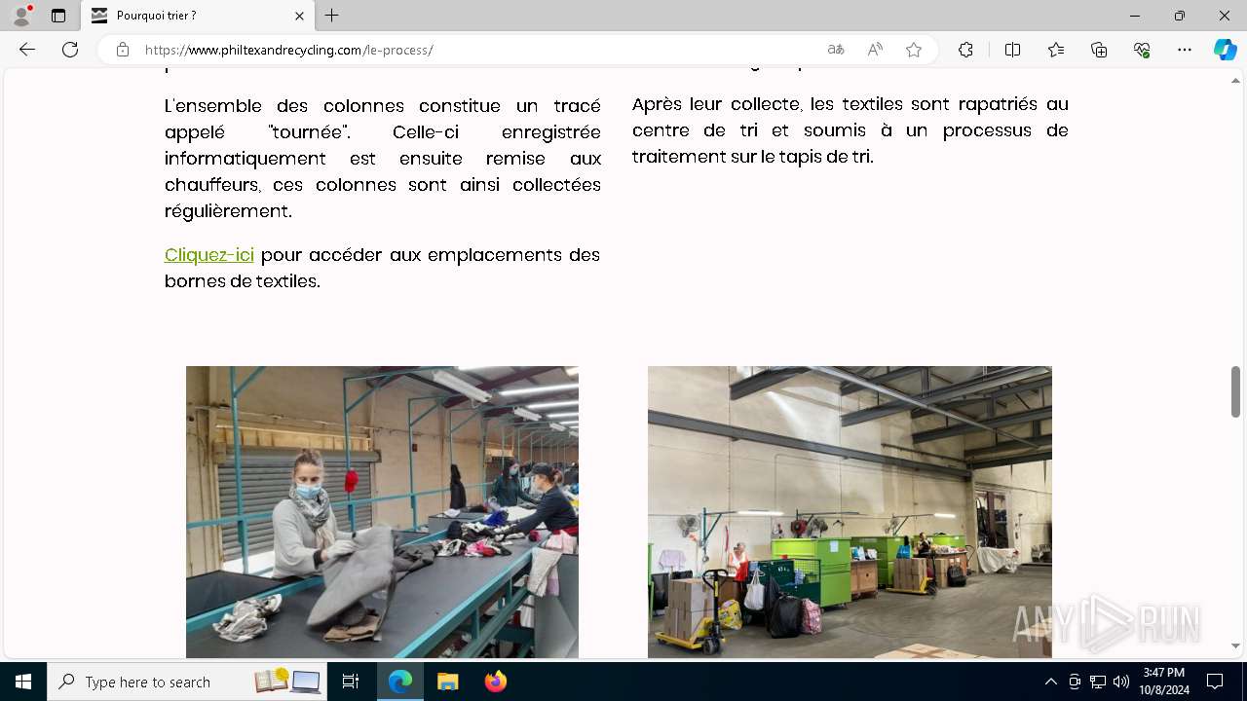Open Browser essentials heart icon
Screen dimensions: 1247x701
point(1142,50)
